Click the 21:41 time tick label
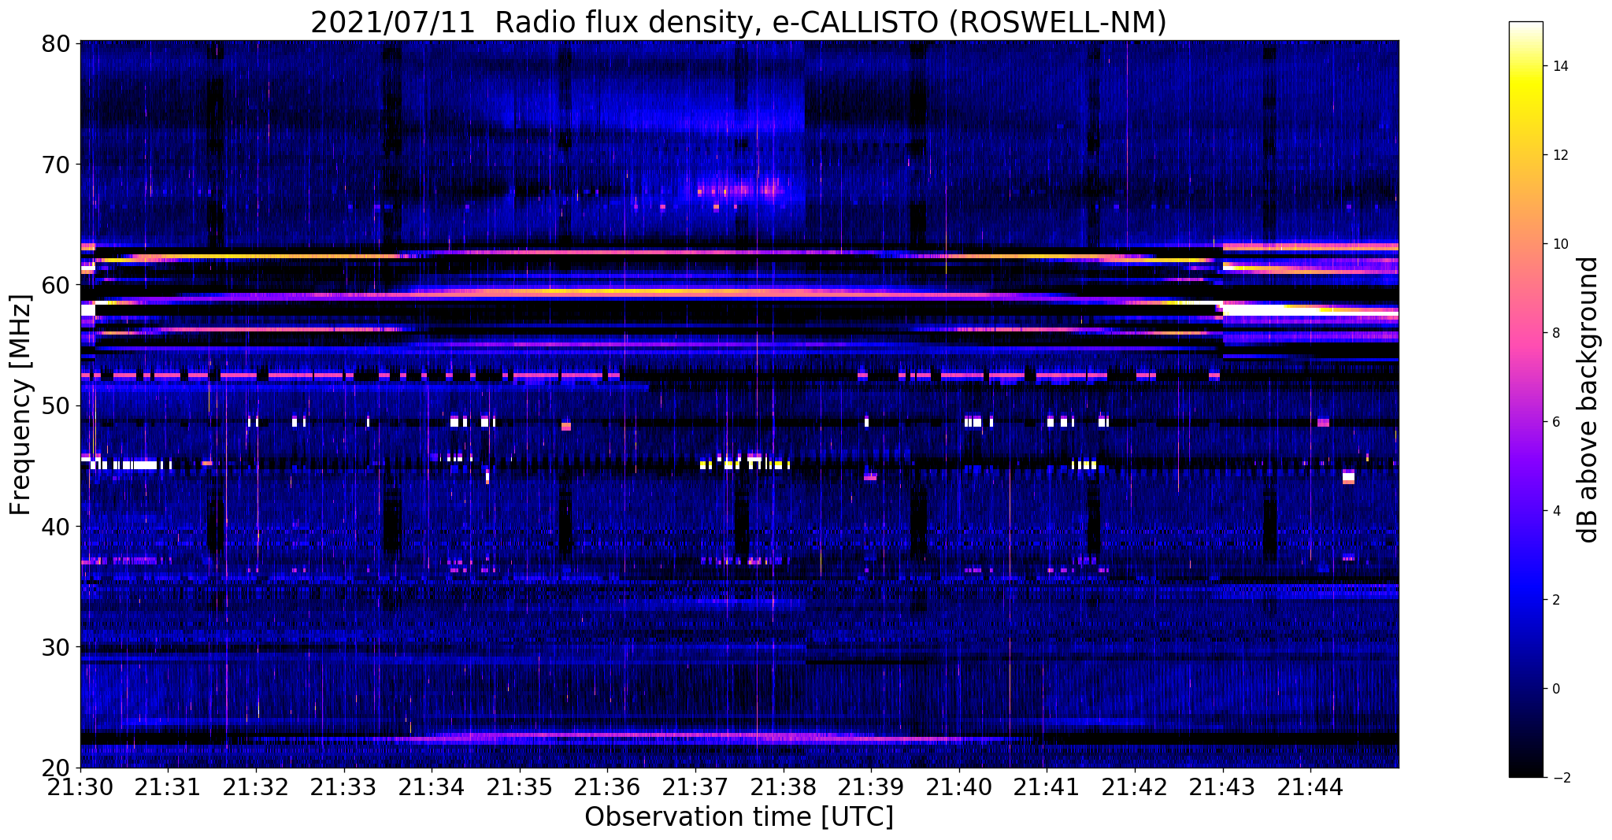1612x840 pixels. 1047,787
